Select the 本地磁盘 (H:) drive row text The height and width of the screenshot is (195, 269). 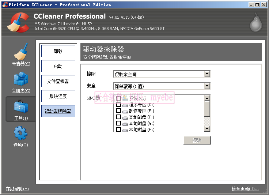coord(141,130)
